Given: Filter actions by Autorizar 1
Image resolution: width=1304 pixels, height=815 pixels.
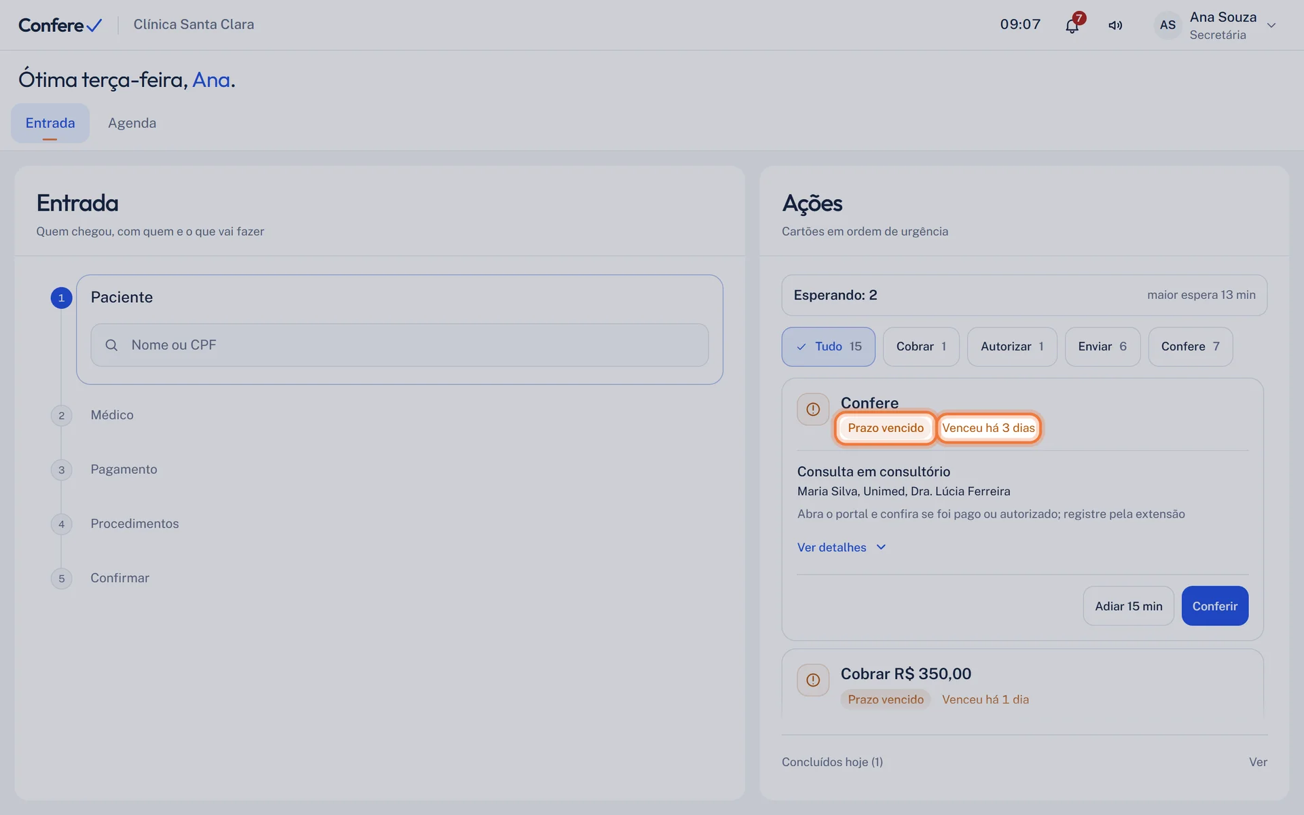Looking at the screenshot, I should 1012,346.
